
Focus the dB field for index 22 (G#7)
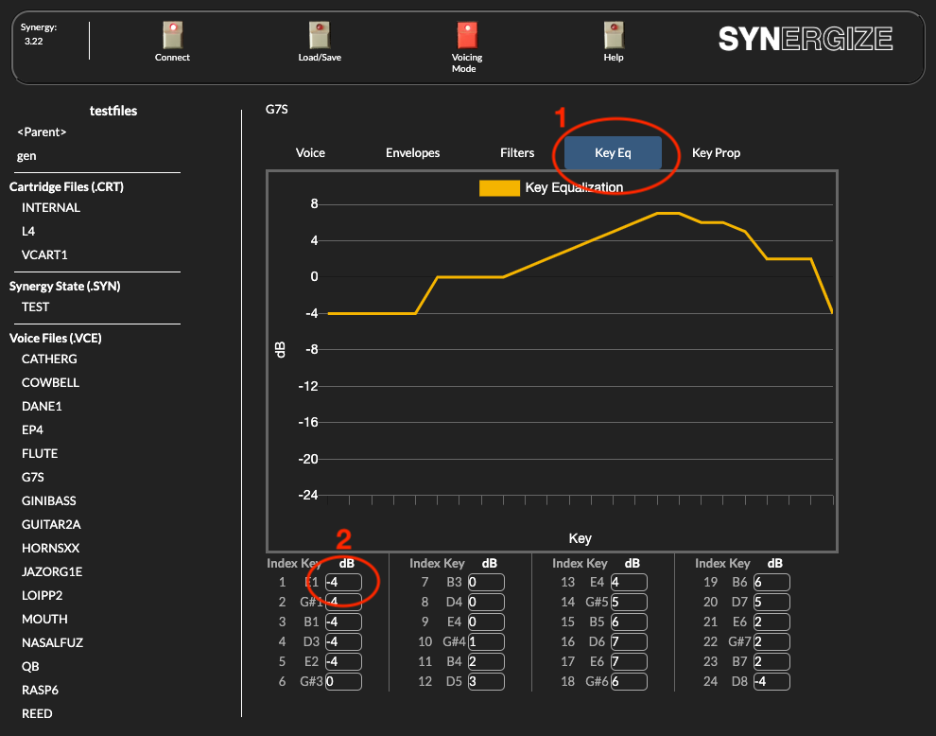coord(771,641)
